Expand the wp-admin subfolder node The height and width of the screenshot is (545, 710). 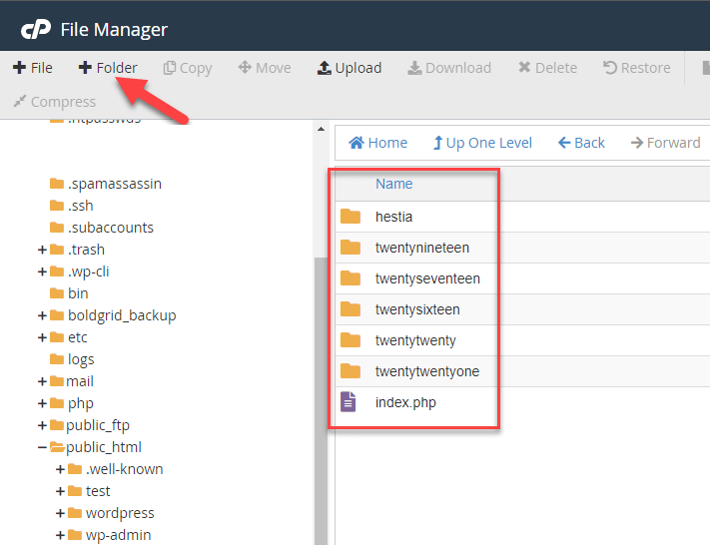pyautogui.click(x=60, y=535)
